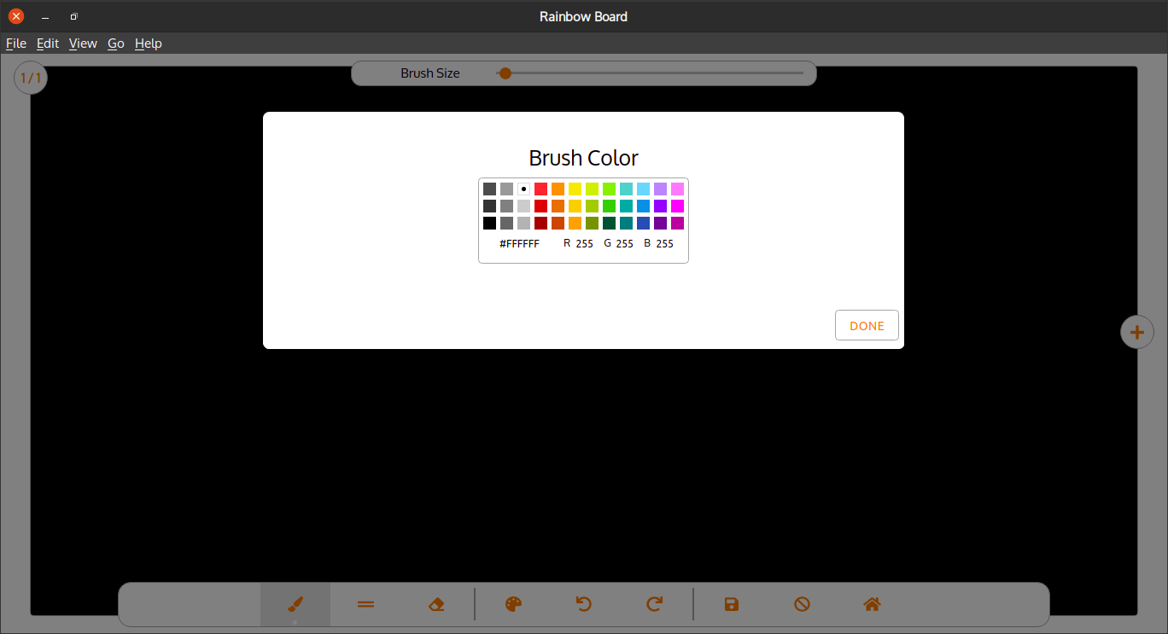Pick the dark purple bottom-row swatch

pyautogui.click(x=660, y=223)
